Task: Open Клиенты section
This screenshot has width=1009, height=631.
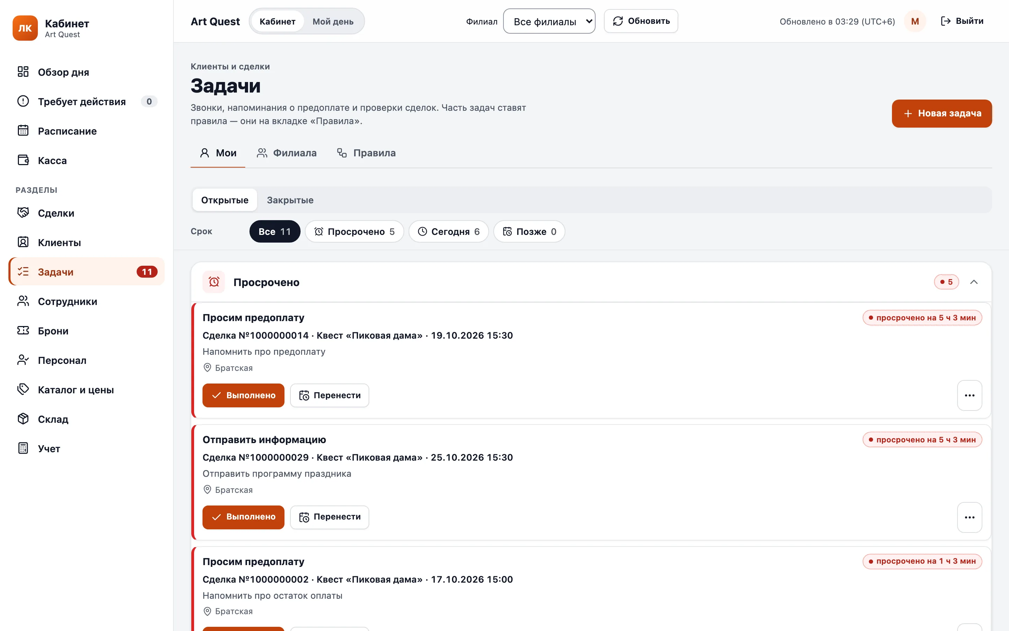Action: pos(86,243)
